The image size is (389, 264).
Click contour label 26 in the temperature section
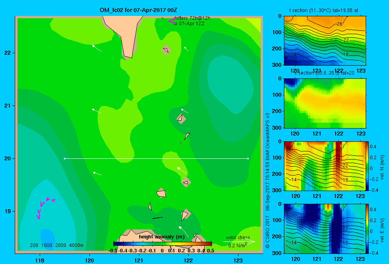click(339, 24)
